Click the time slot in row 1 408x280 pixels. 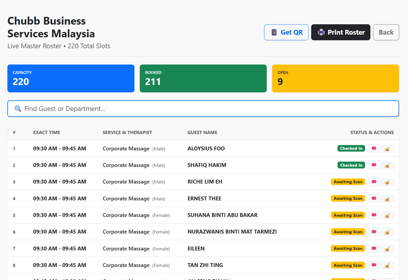tap(60, 149)
